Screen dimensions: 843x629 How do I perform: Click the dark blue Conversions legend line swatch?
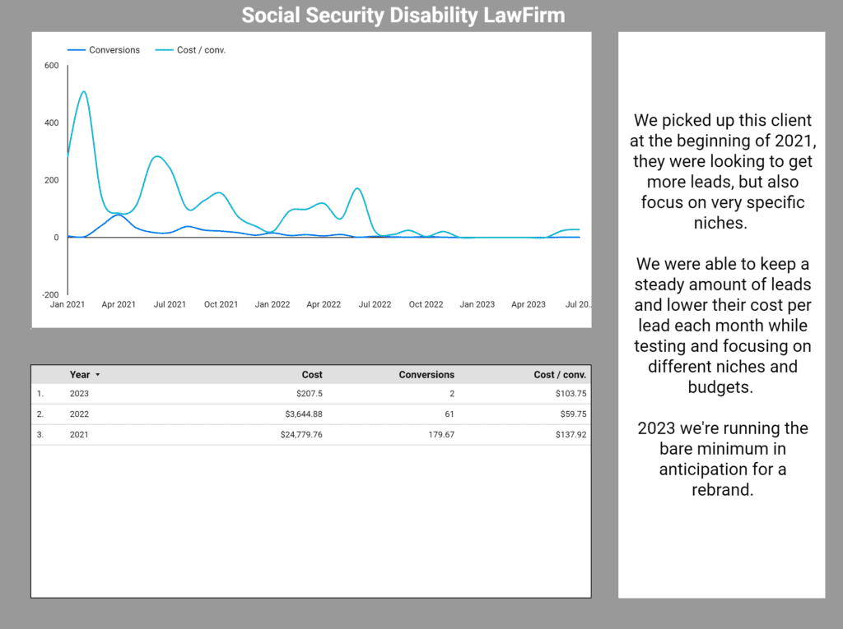tap(77, 50)
